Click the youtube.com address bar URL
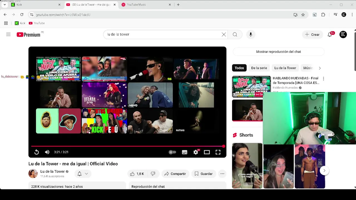This screenshot has height=200, width=356. tap(63, 15)
